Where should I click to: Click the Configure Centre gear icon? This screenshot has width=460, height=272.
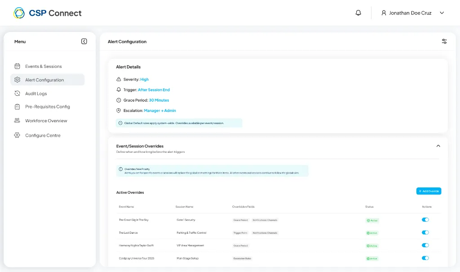coord(18,135)
